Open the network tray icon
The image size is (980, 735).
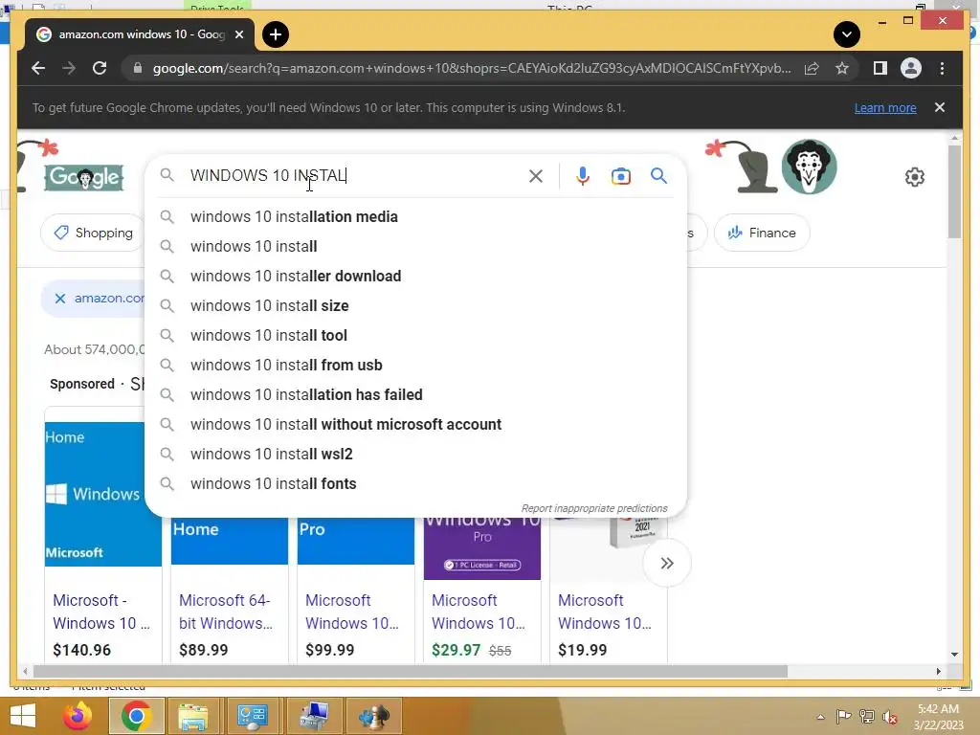867,717
